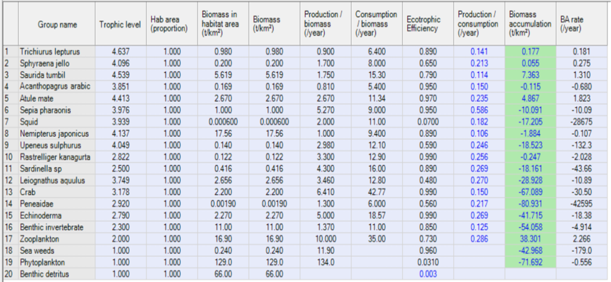Select Nemipterus japonicus biomass in habitat 17.56
611x282 pixels.
point(223,134)
